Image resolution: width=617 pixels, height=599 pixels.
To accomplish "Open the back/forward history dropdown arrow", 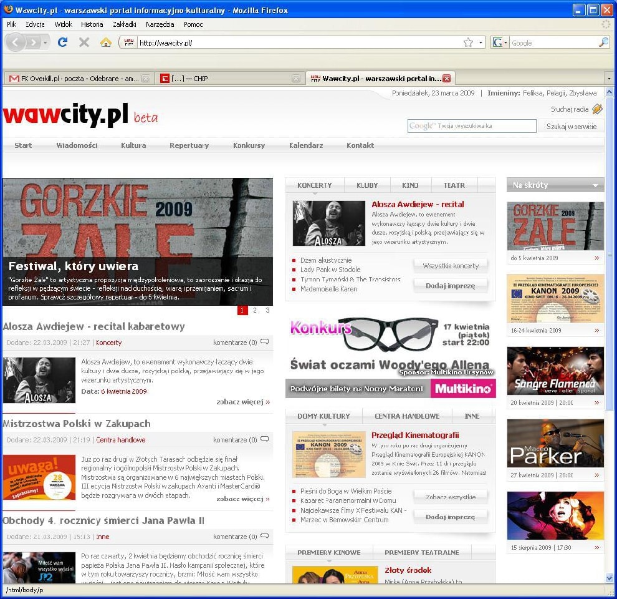I will click(x=45, y=42).
